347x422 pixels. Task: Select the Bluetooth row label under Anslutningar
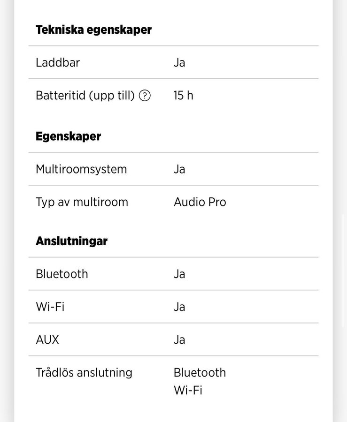[62, 274]
